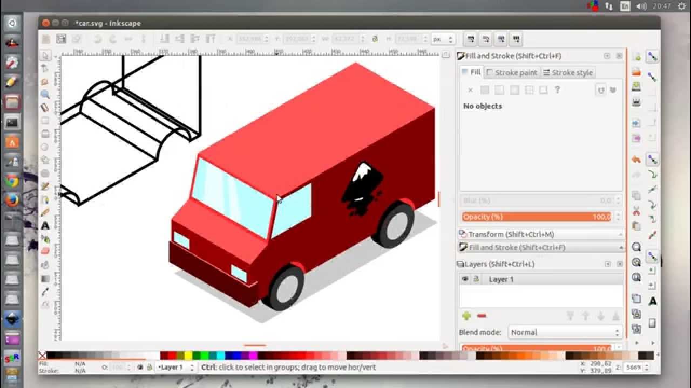
Task: Toggle the lock on Layer 1
Action: [x=476, y=279]
